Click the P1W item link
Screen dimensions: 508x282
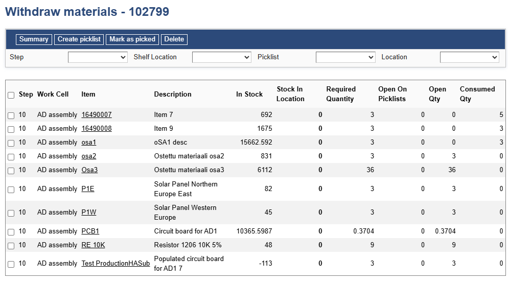[89, 213]
